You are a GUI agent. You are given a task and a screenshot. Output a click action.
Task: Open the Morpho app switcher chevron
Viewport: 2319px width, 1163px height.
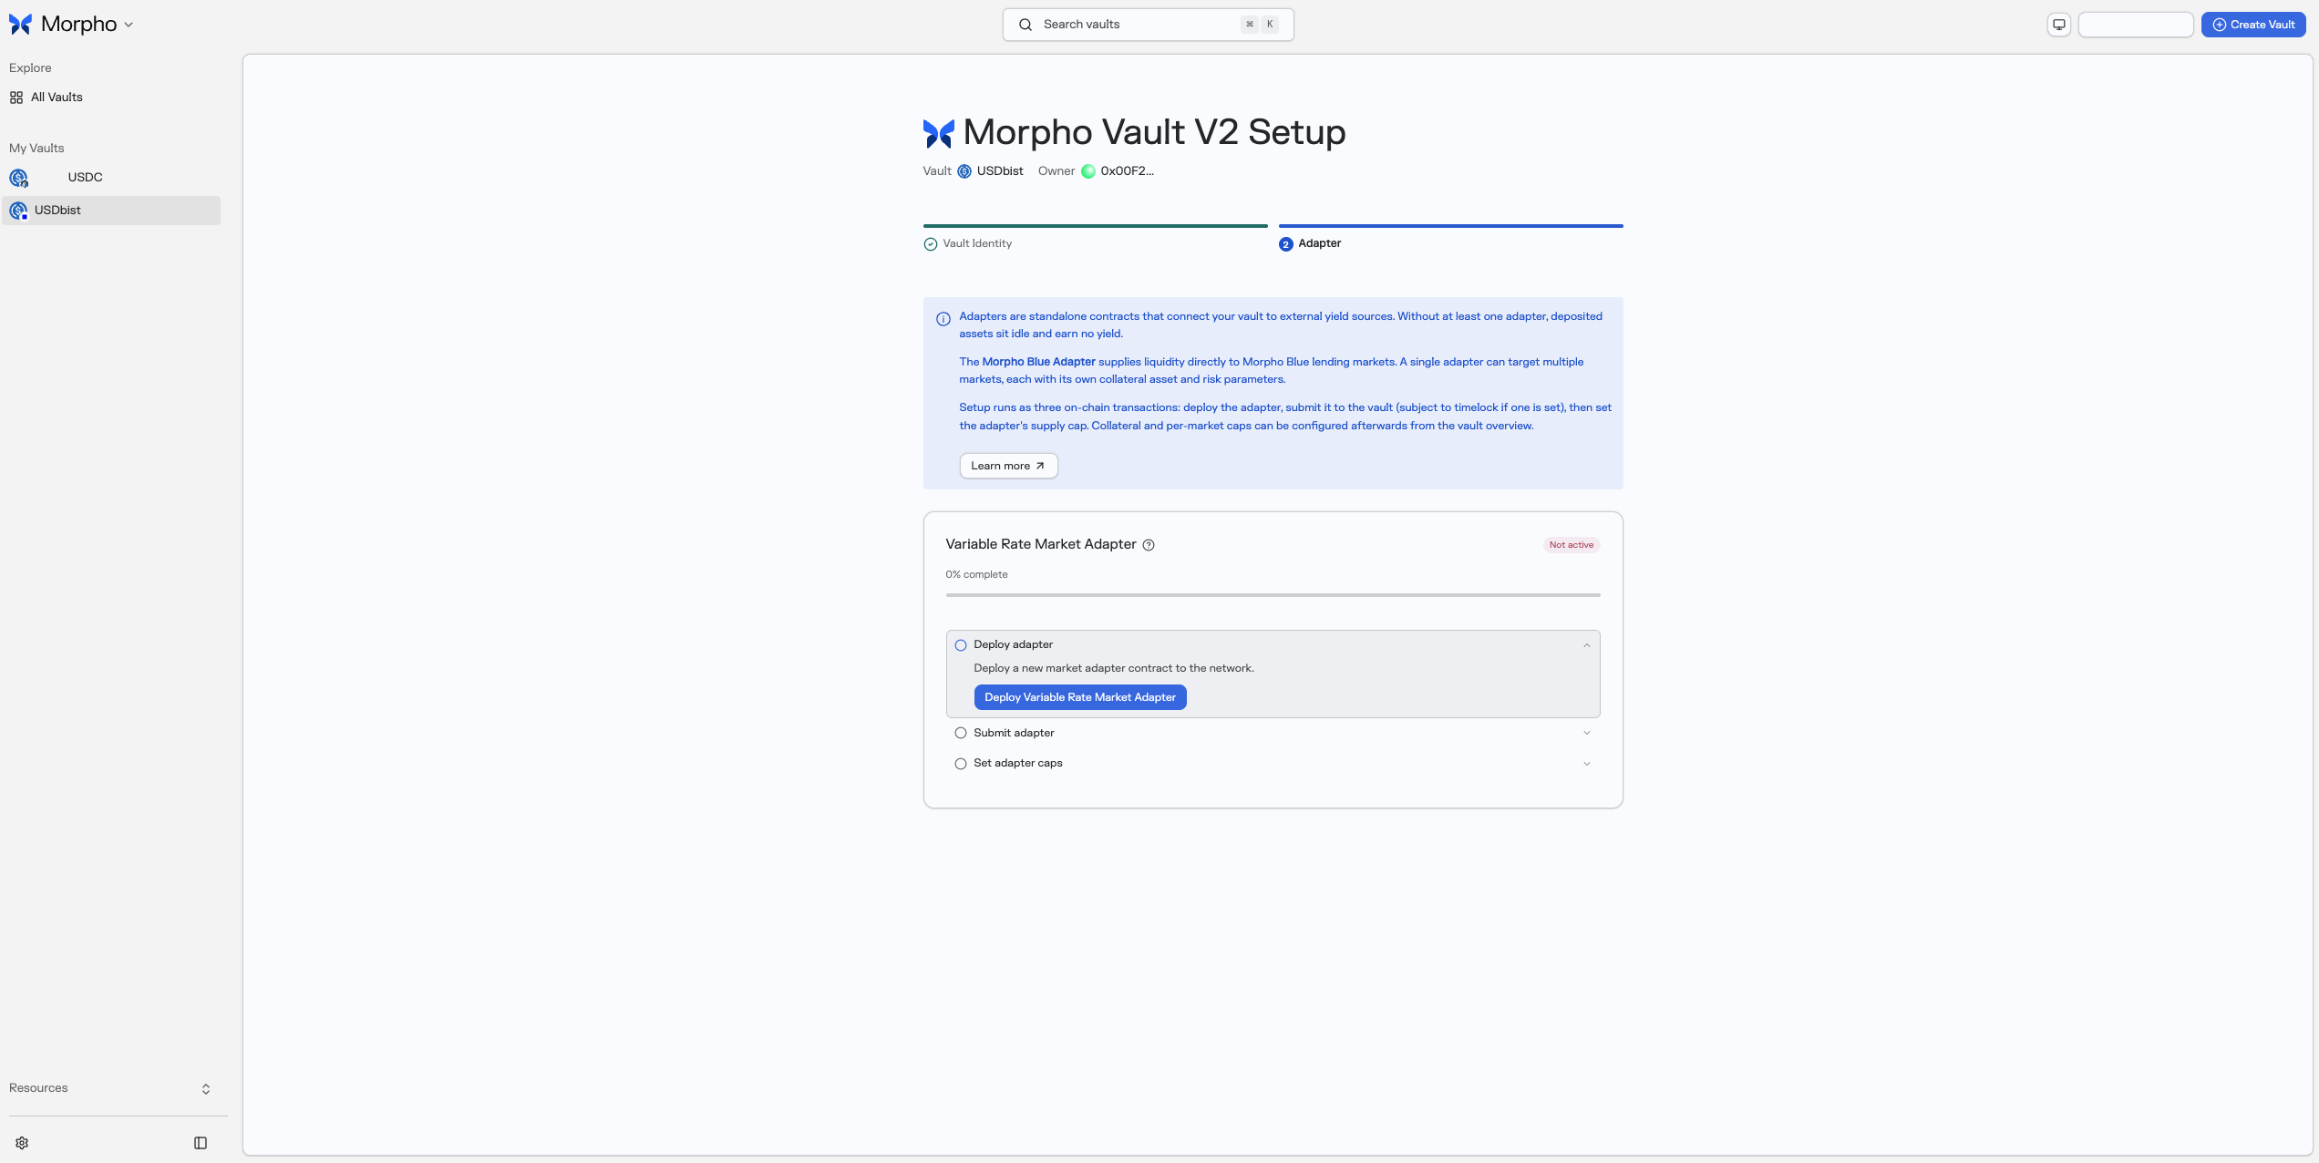tap(129, 25)
